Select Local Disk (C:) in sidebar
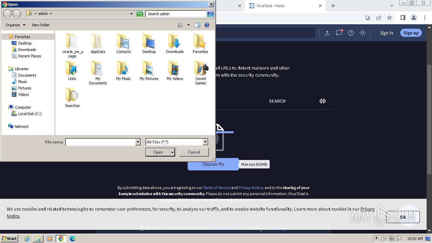The image size is (432, 243). (x=30, y=114)
